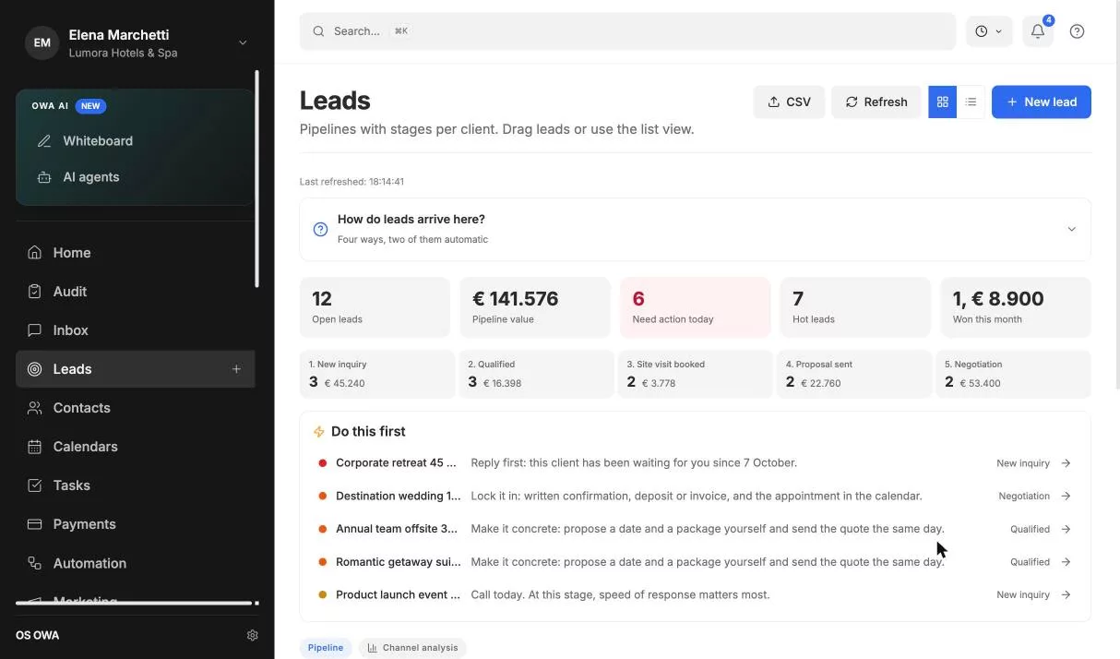Viewport: 1120px width, 659px height.
Task: Open Destination wedding lead arrow
Action: point(1066,496)
